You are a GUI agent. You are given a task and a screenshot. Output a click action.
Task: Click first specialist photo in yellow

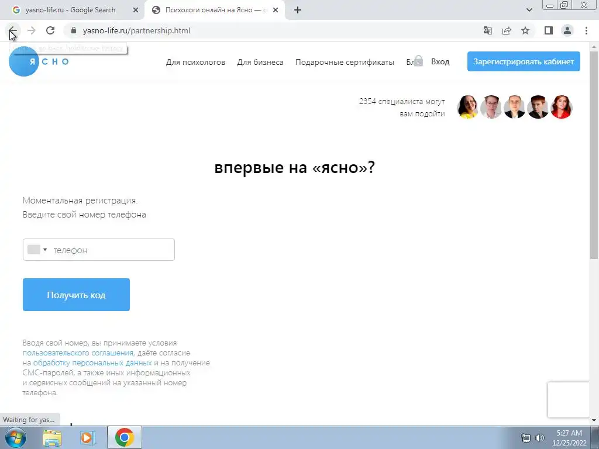coord(467,106)
